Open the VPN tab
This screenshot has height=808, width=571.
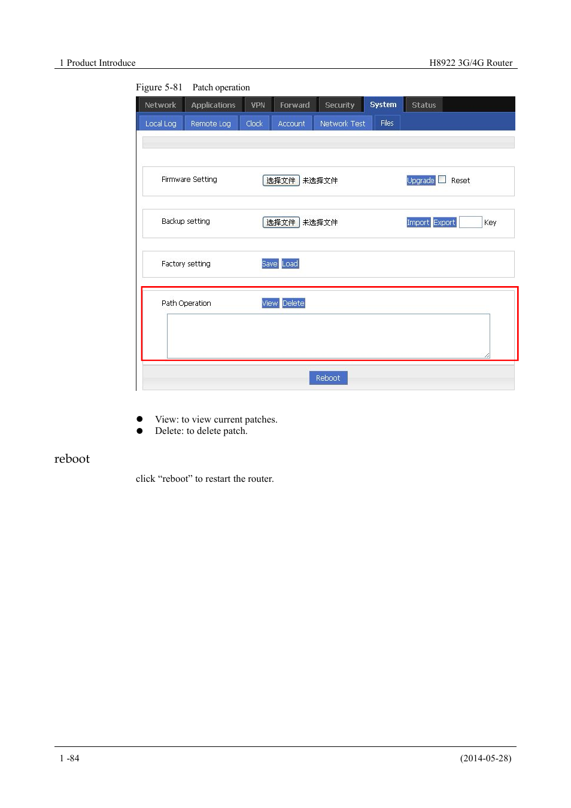258,105
